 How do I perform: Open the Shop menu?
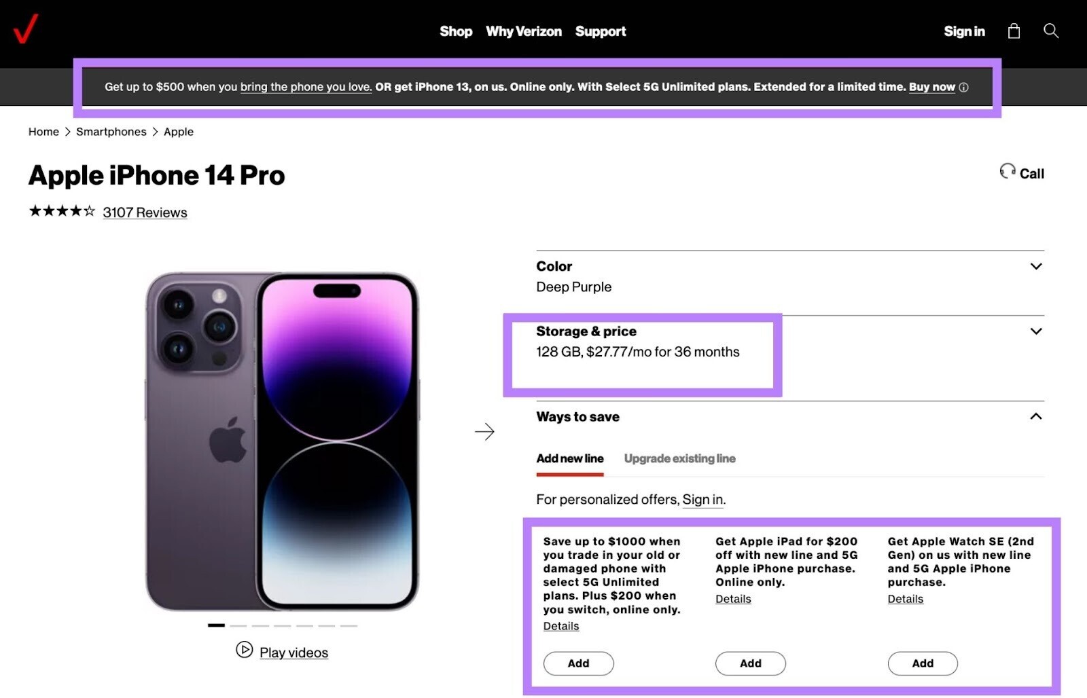456,31
